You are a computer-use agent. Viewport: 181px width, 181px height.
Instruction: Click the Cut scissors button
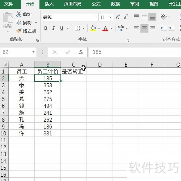point(24,14)
